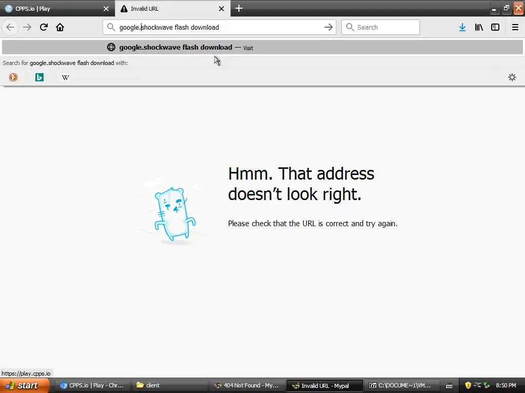Restore down the browser window

[x=506, y=8]
